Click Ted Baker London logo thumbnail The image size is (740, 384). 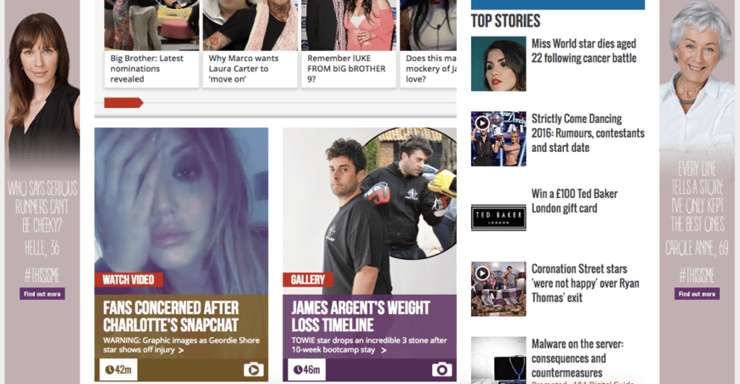(498, 217)
